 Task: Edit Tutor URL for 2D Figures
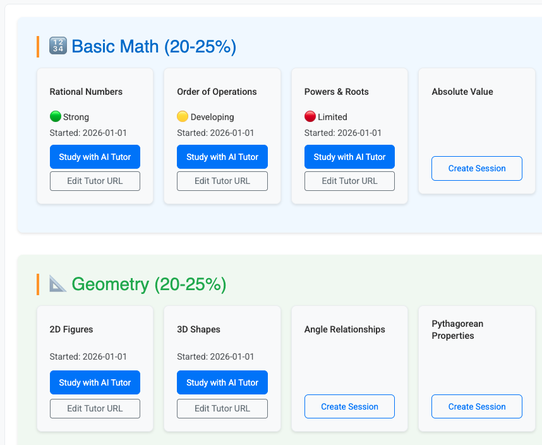tap(95, 408)
